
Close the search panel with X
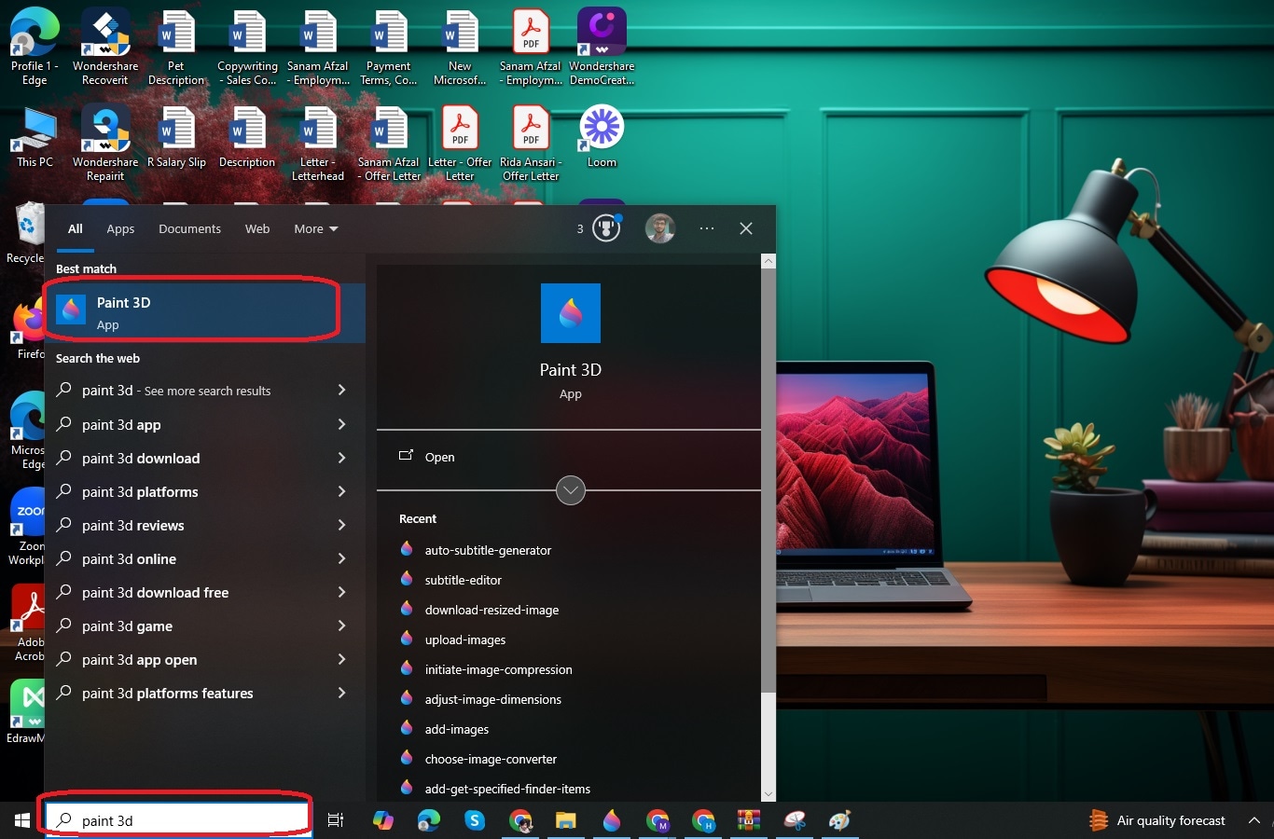click(746, 228)
